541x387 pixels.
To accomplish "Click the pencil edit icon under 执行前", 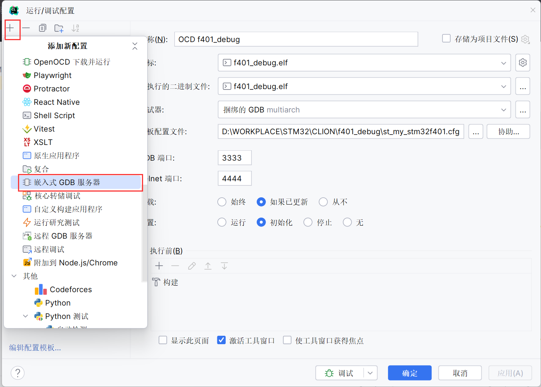I will click(x=191, y=265).
